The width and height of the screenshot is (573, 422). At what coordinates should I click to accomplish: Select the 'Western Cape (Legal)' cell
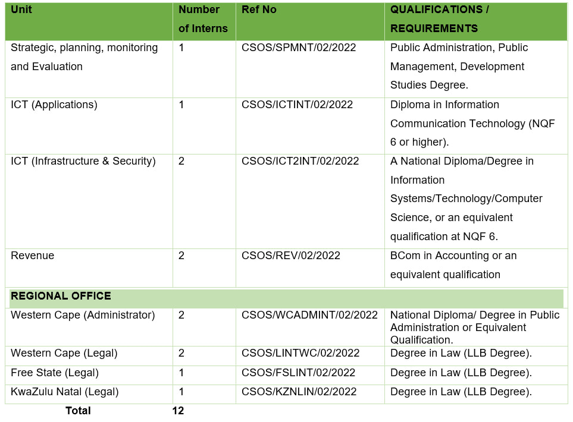[64, 353]
